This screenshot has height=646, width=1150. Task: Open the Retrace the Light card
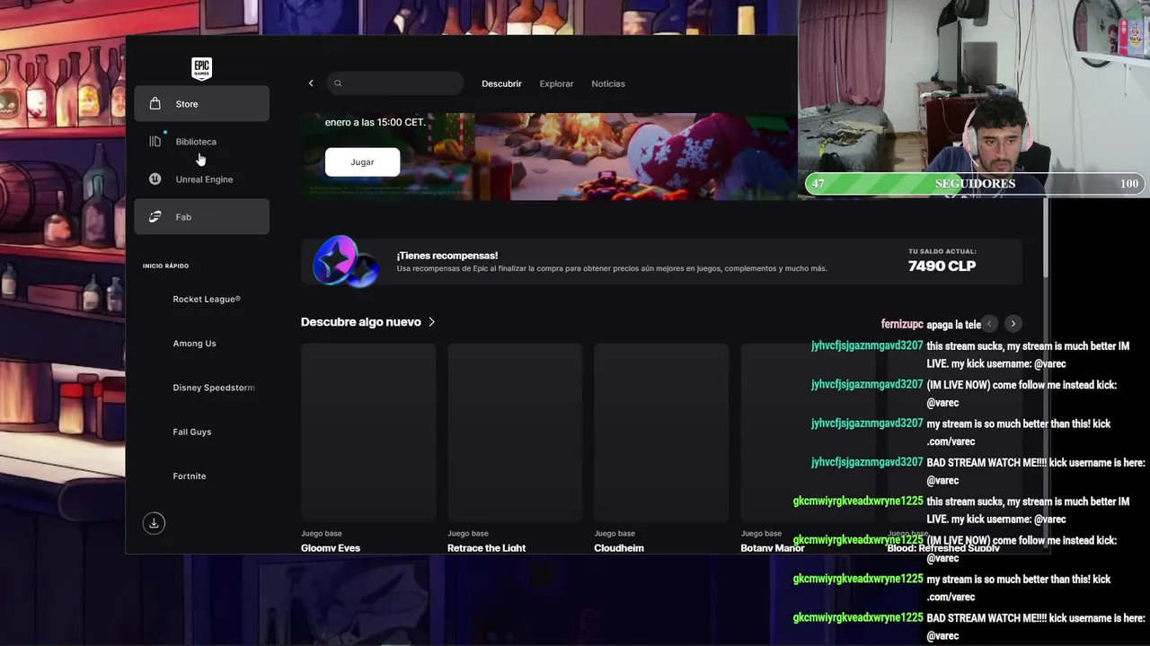point(515,448)
